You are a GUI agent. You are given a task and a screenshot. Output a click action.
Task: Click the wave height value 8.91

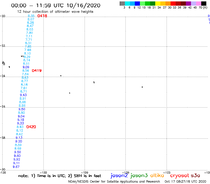tap(23, 99)
